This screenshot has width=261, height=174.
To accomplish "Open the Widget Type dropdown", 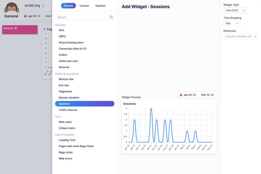I will point(235,10).
